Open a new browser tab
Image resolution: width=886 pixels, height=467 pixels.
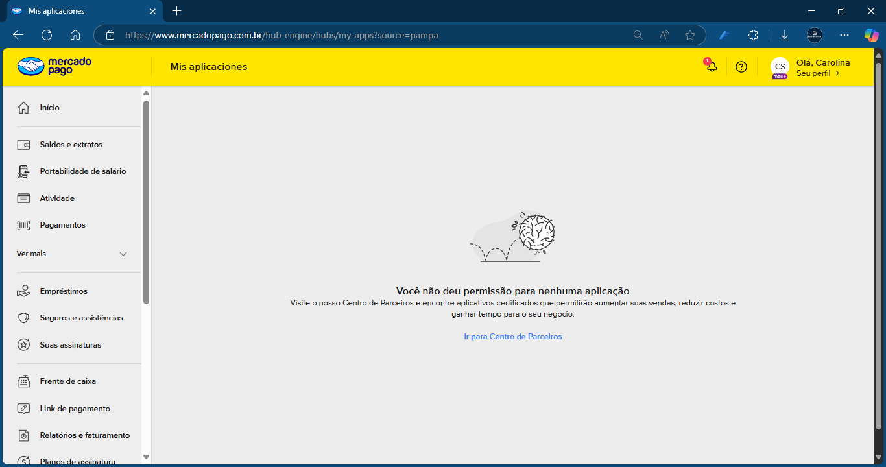pyautogui.click(x=176, y=11)
